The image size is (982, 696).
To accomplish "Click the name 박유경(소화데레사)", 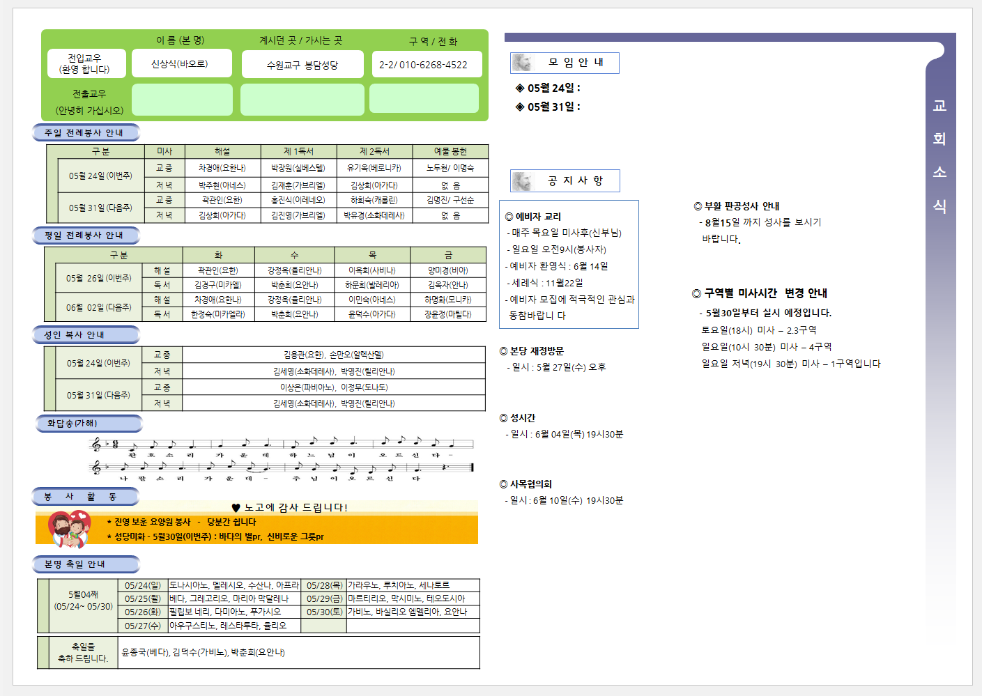I will point(374,215).
